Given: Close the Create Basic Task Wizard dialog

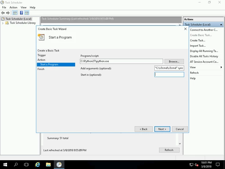Looking at the screenshot, I should click(185, 29).
